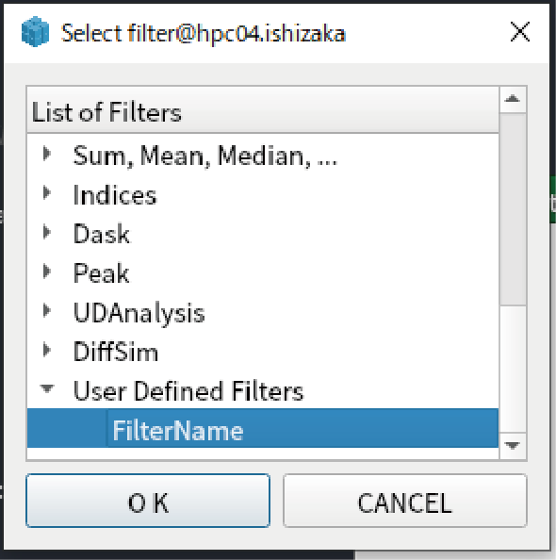Select the DiffSim entry

(115, 352)
